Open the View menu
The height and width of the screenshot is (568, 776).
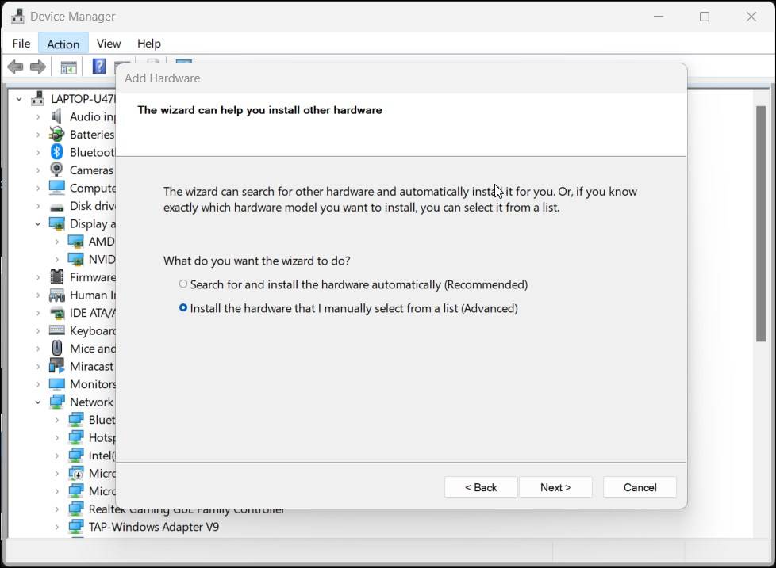pos(109,44)
